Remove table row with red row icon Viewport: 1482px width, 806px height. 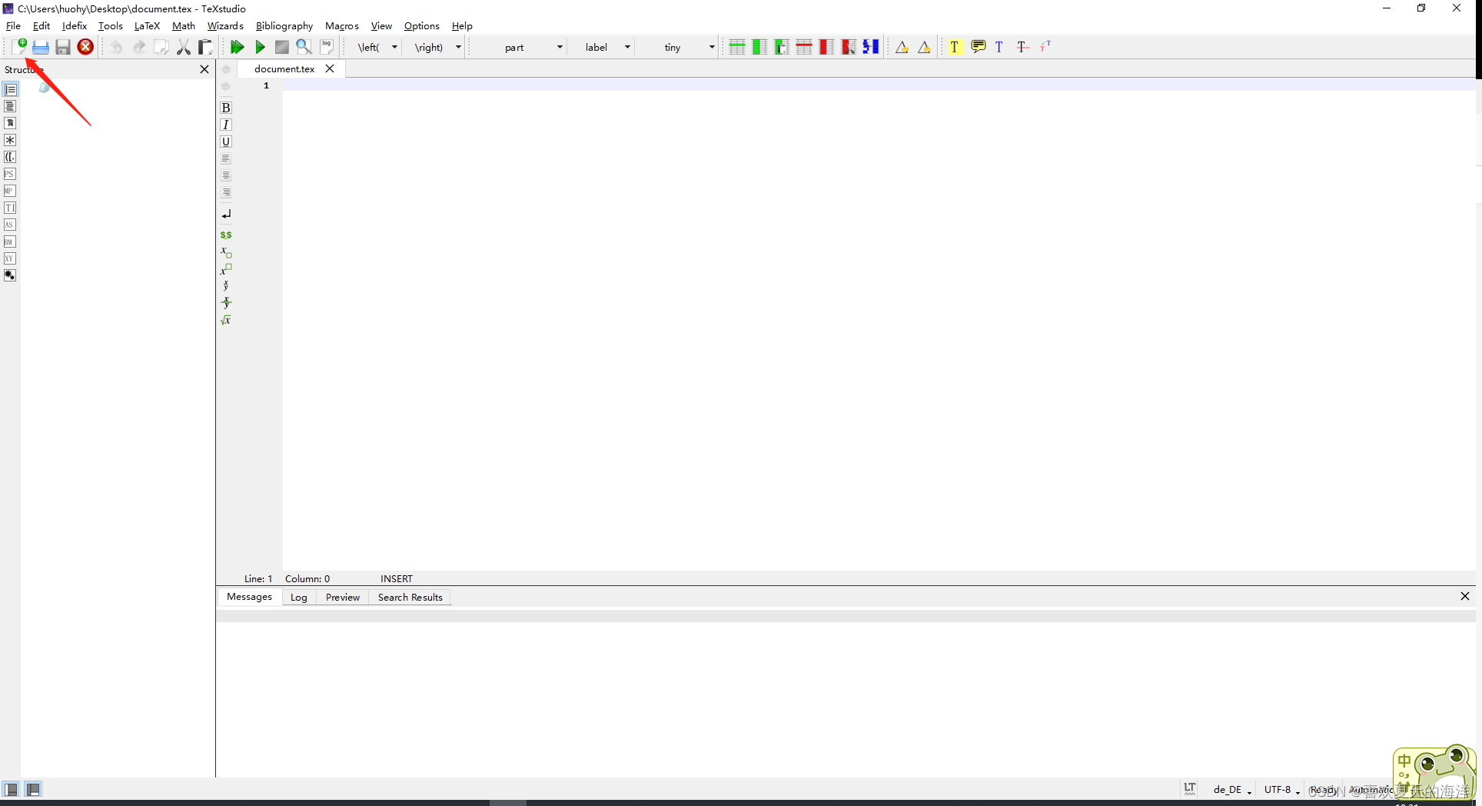coord(804,47)
